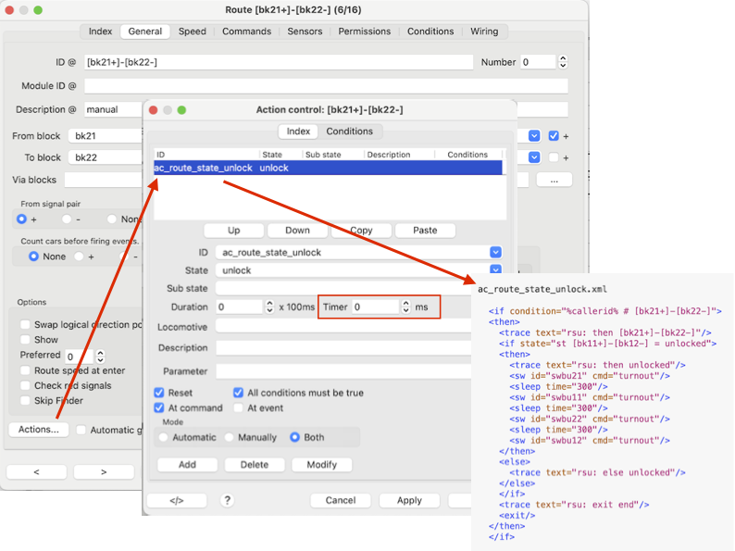735x551 pixels.
Task: Enable the Skip Finder option
Action: click(27, 400)
